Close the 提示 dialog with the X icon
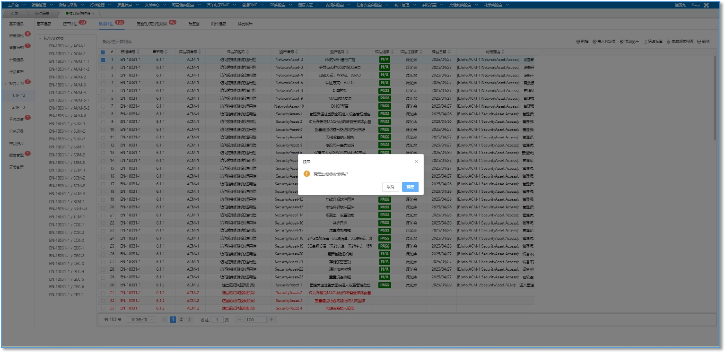 click(416, 162)
